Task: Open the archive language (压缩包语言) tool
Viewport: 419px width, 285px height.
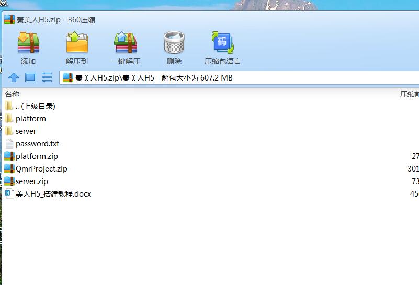Action: [x=222, y=43]
